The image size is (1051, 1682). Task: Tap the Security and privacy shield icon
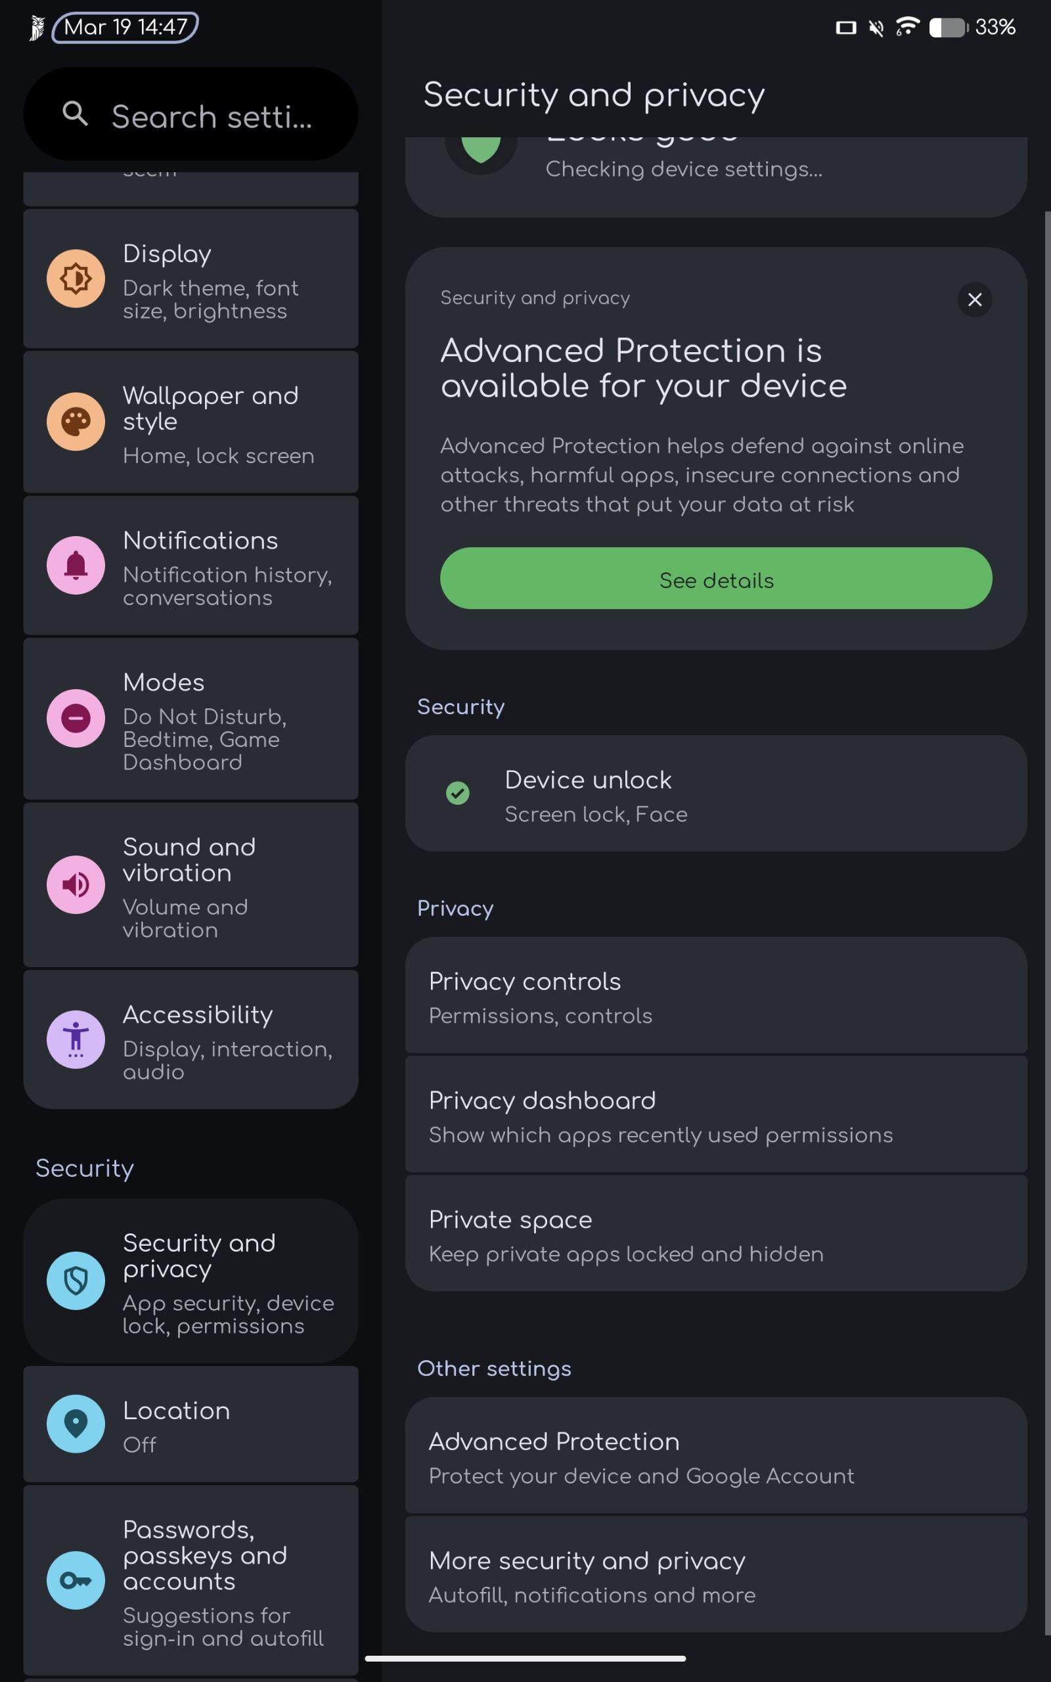(76, 1281)
